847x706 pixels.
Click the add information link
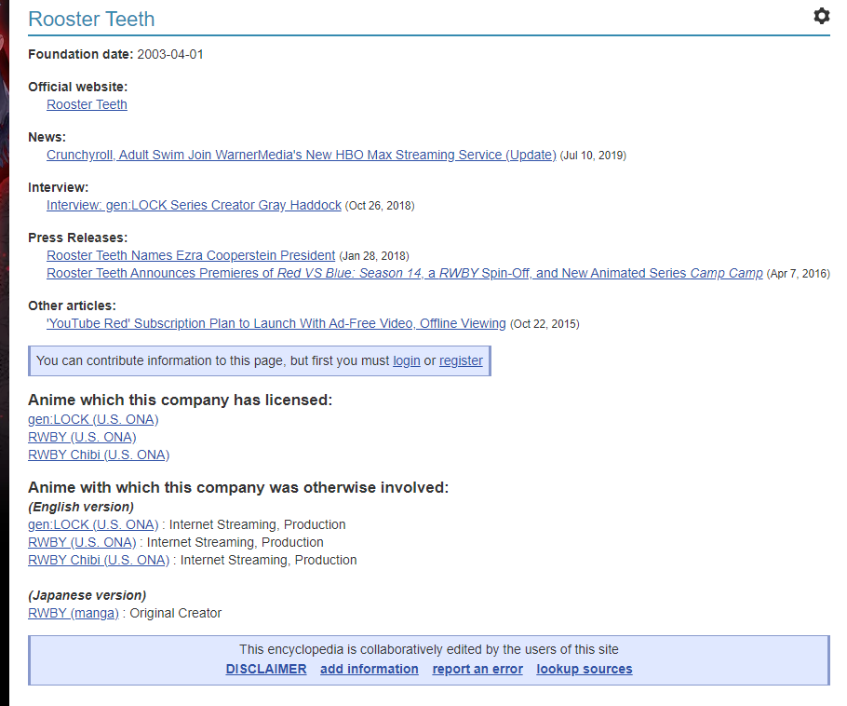370,669
